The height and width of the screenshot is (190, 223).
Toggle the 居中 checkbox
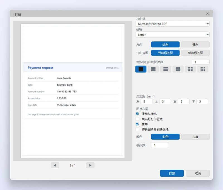pyautogui.click(x=137, y=124)
